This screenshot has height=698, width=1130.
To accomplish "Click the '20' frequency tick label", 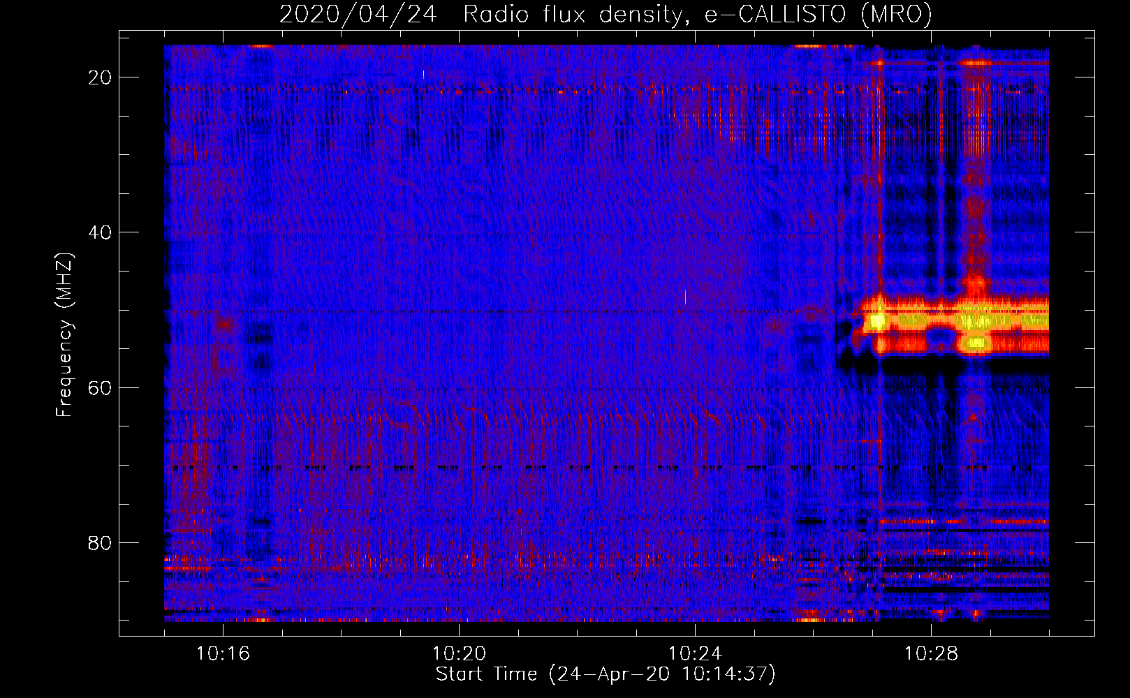I will click(100, 77).
